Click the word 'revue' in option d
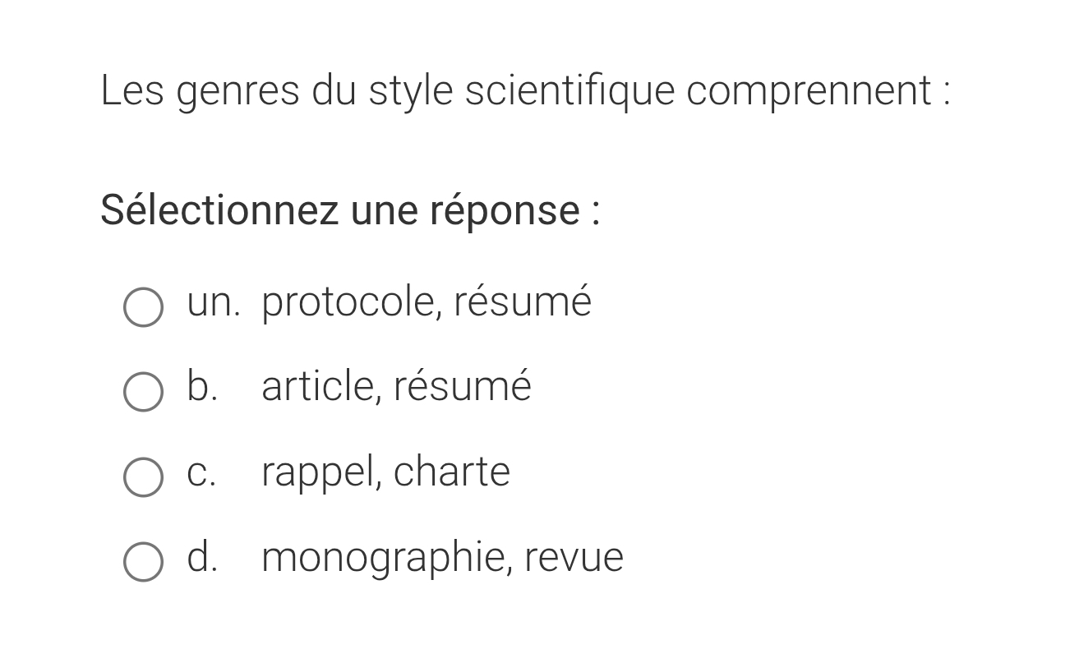1079x672 pixels. pyautogui.click(x=574, y=557)
